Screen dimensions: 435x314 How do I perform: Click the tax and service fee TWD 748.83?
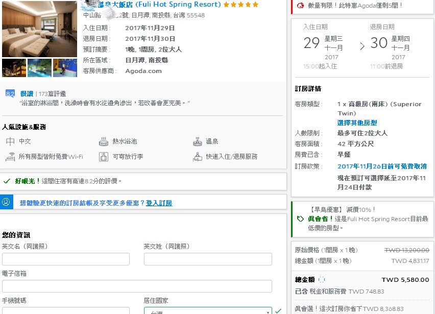(x=366, y=292)
